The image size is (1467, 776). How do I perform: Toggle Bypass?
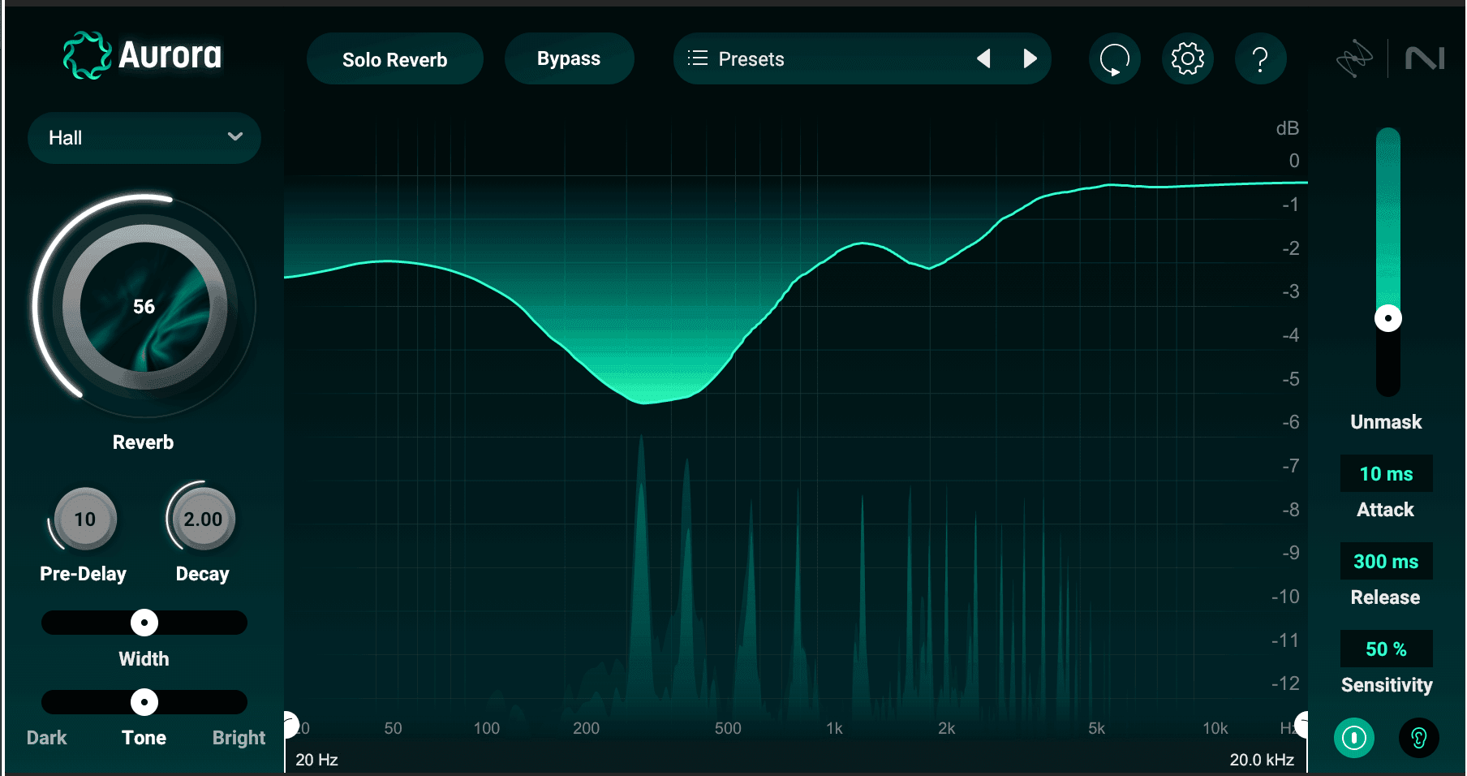coord(569,58)
